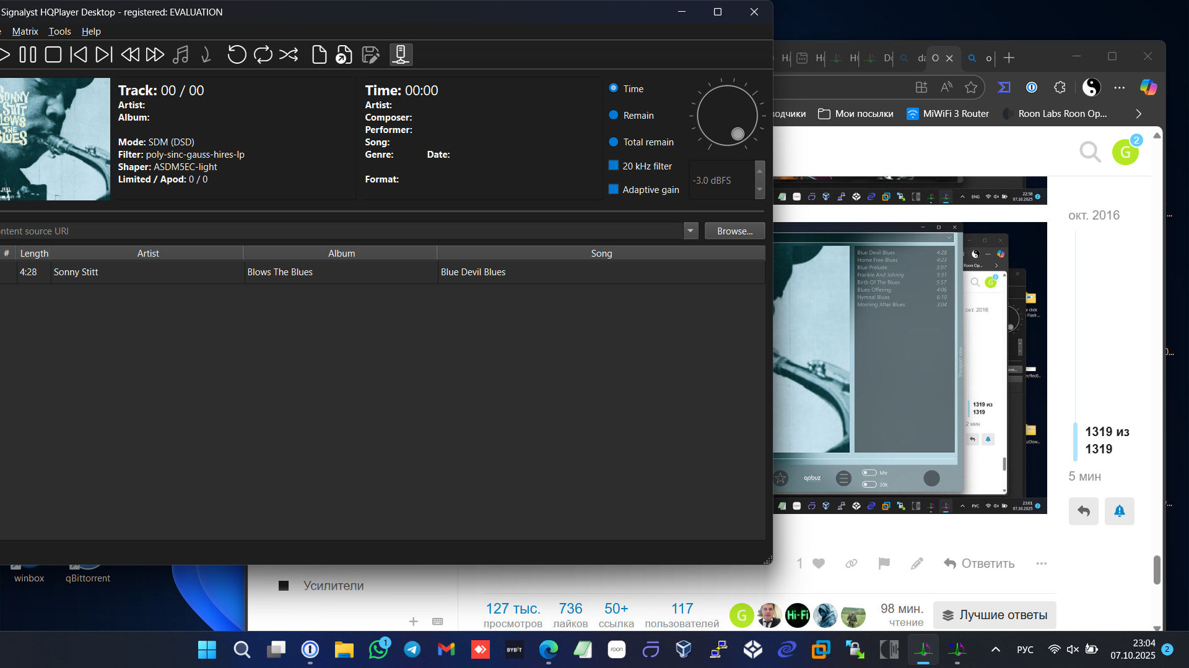Expand browser bookmarks overflow chevron
The height and width of the screenshot is (668, 1189).
point(1138,114)
